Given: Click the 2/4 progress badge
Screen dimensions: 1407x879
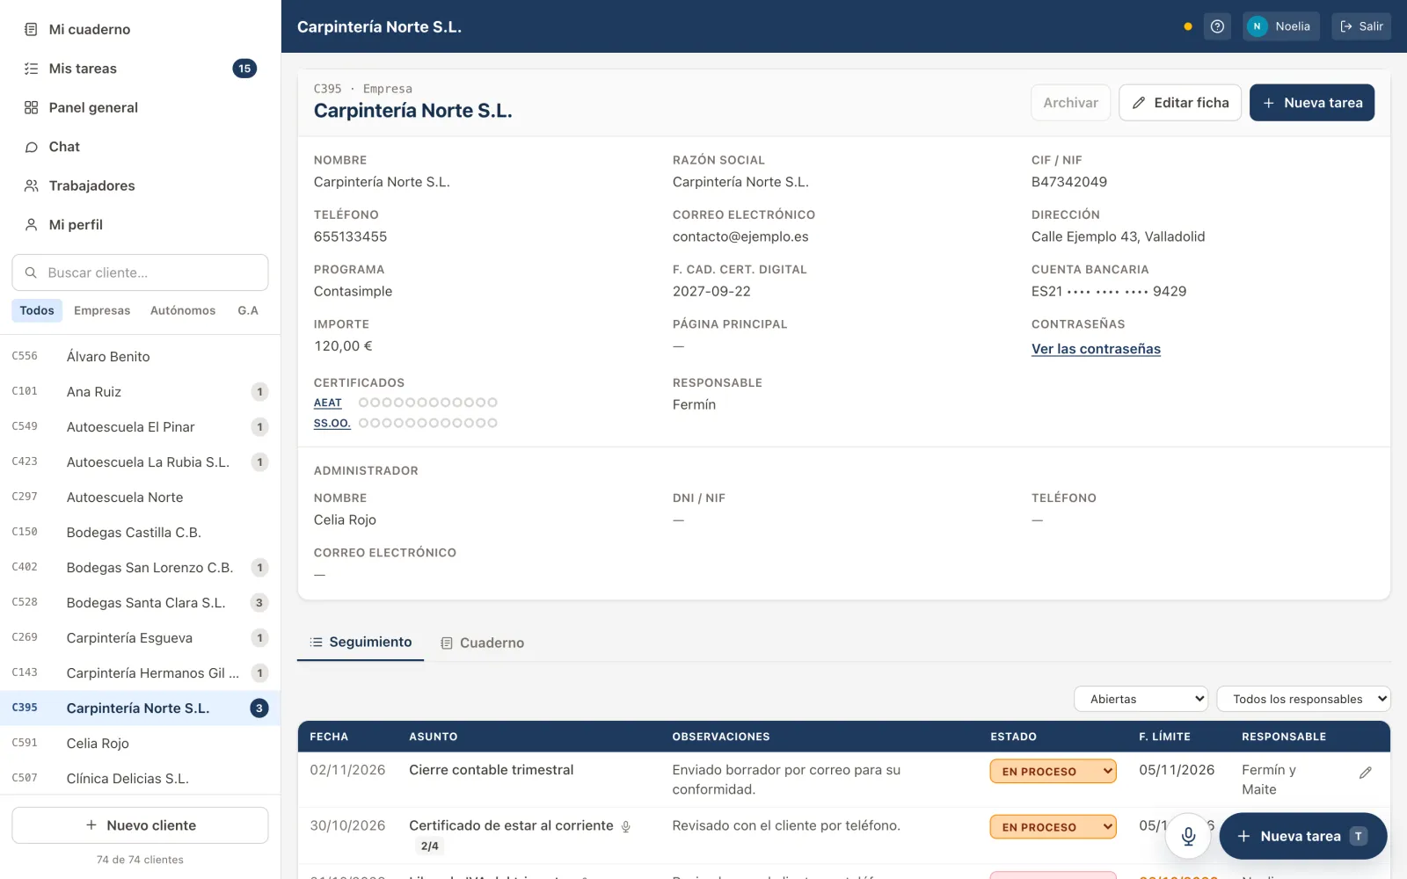Looking at the screenshot, I should (x=430, y=846).
